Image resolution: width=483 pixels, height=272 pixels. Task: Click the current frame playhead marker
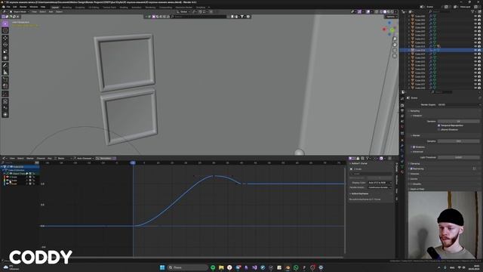tap(133, 162)
